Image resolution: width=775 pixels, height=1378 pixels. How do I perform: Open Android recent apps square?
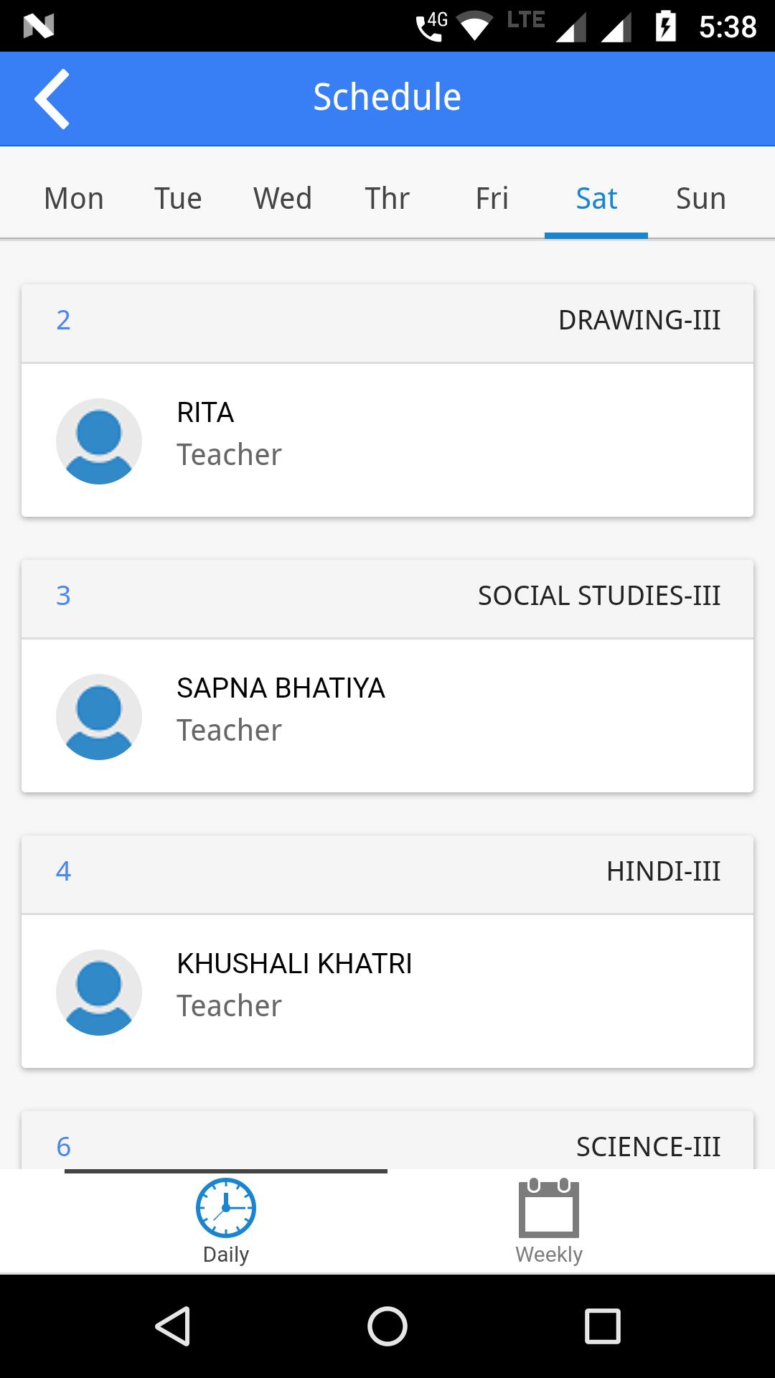coord(602,1326)
